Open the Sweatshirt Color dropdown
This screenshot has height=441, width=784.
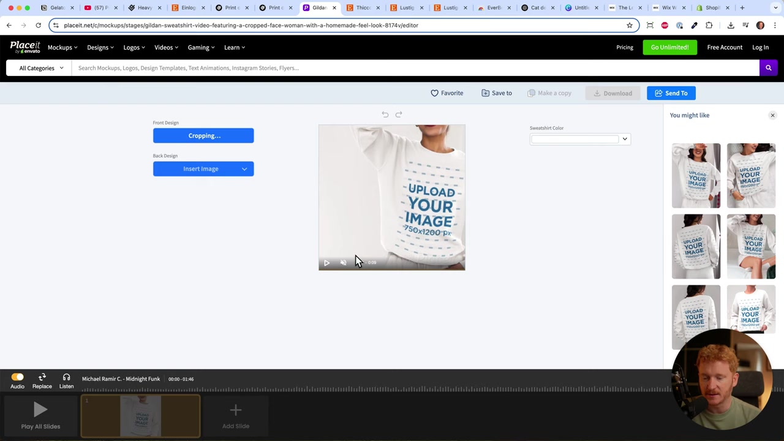click(x=580, y=139)
